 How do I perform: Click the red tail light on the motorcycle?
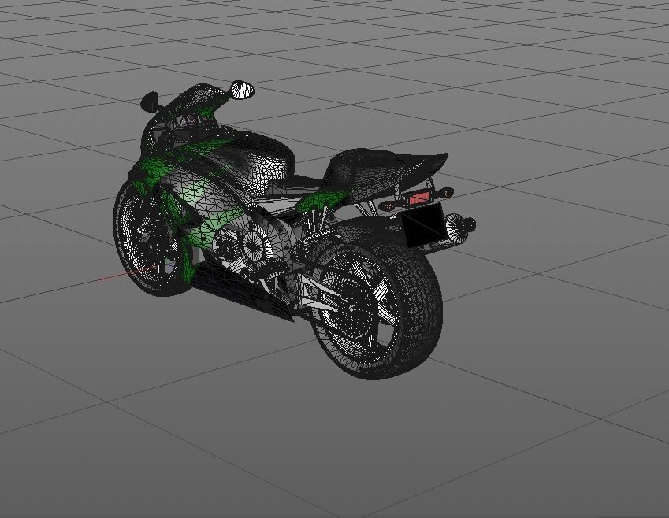[419, 198]
